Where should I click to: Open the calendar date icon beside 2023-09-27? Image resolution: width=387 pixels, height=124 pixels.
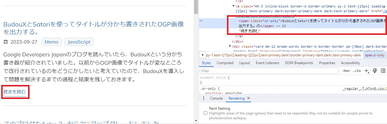6,42
